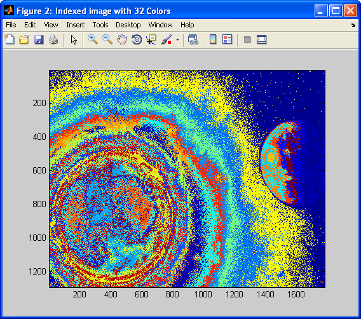
Task: Toggle the Data Cursor tool
Action: point(151,39)
